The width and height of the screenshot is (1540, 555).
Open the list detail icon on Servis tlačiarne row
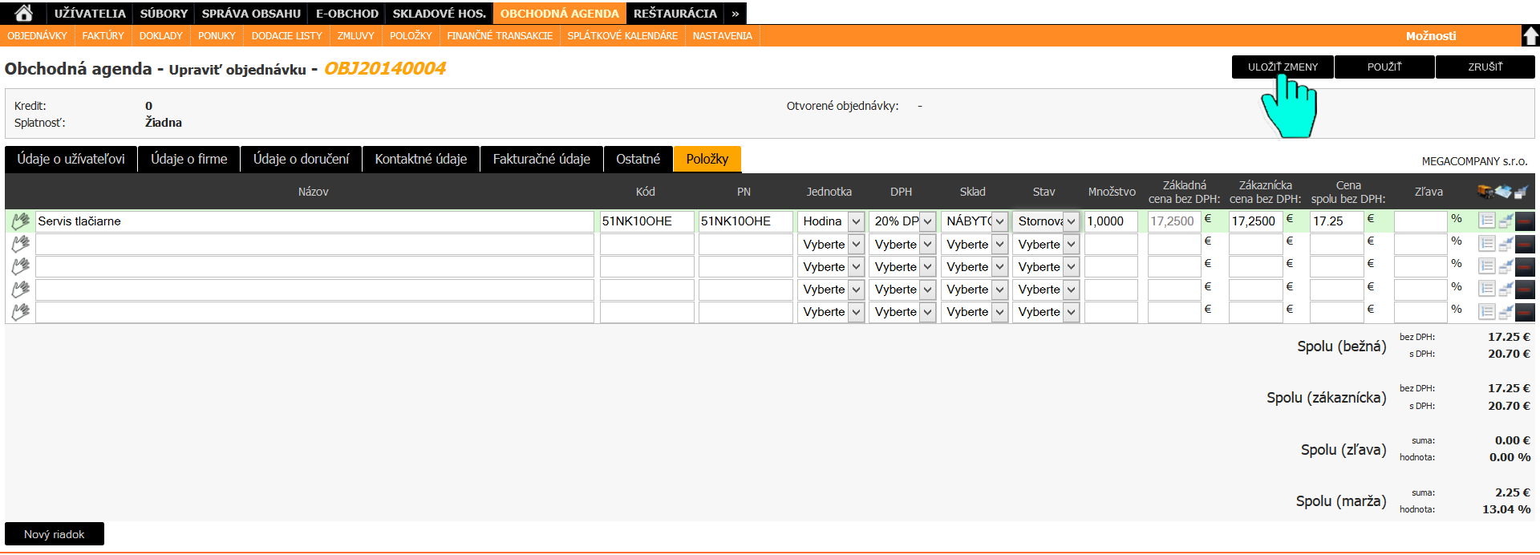coord(1486,221)
